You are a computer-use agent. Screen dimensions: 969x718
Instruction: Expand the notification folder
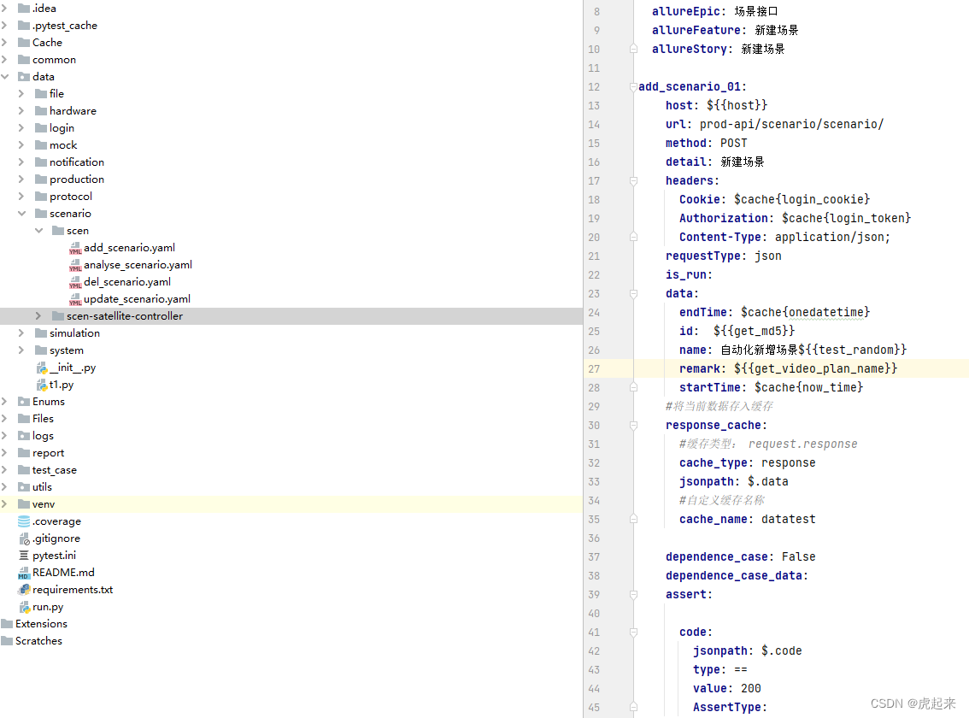[21, 162]
